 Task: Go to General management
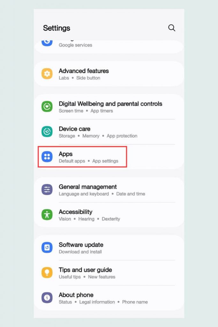[x=109, y=190]
